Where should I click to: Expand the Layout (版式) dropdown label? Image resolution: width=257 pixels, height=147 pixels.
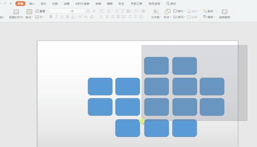[29, 17]
